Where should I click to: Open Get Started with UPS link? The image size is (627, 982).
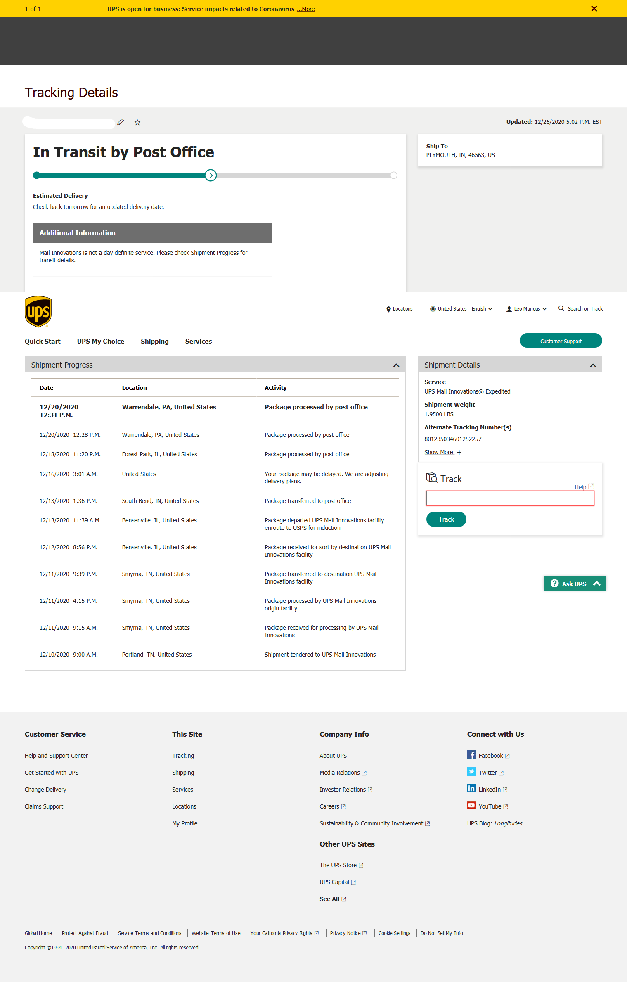point(52,773)
